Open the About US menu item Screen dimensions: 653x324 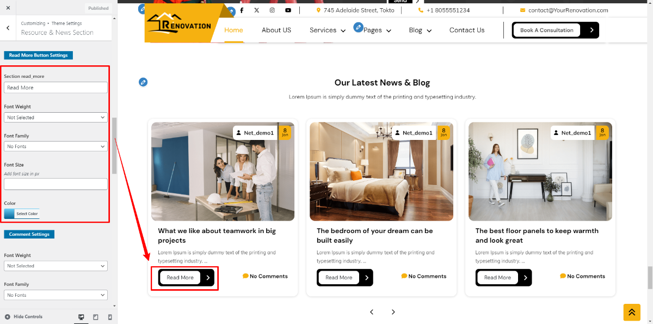coord(276,30)
